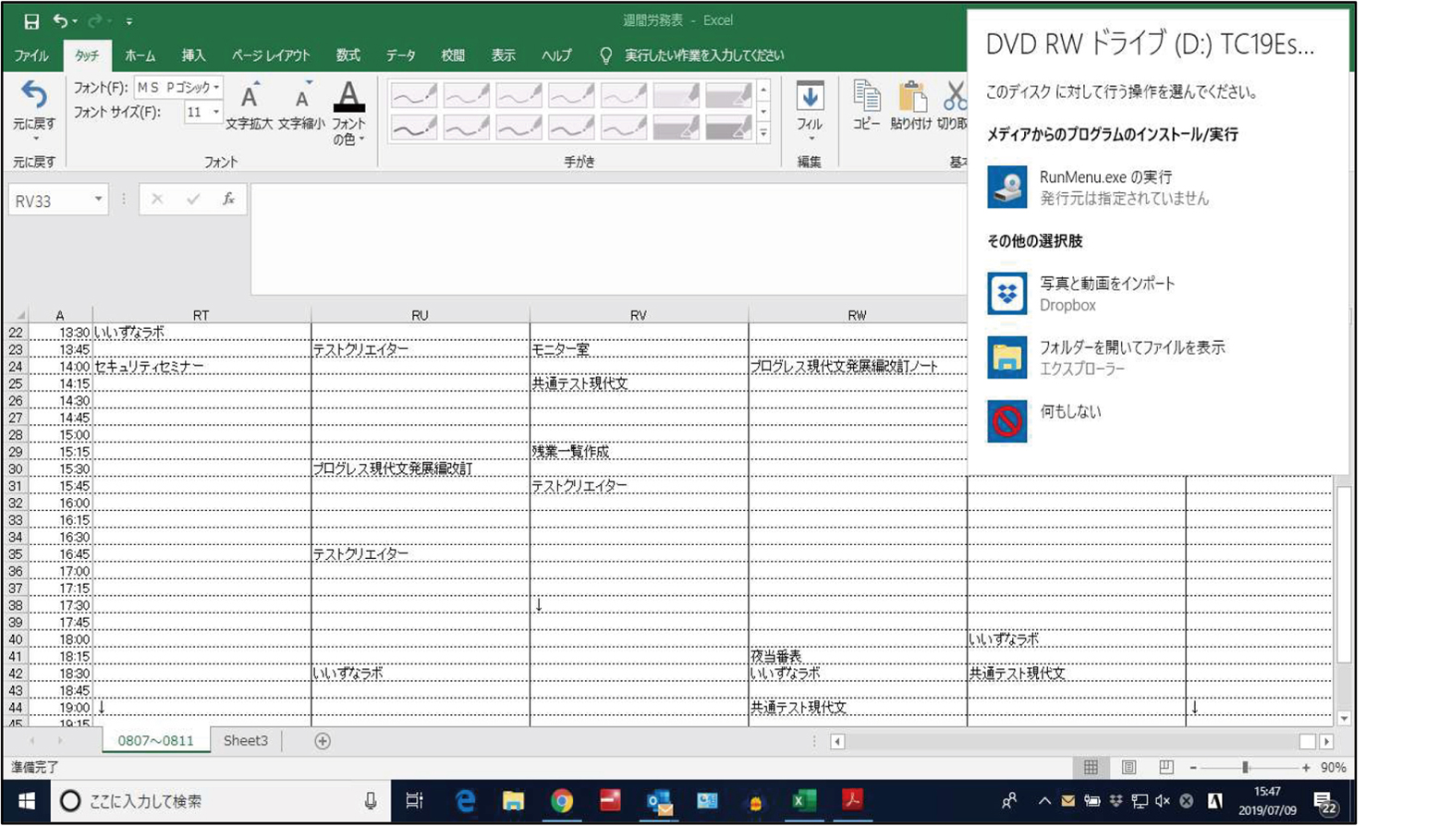1451x826 pixels.
Task: Switch to page layout view button
Action: coord(1128,768)
